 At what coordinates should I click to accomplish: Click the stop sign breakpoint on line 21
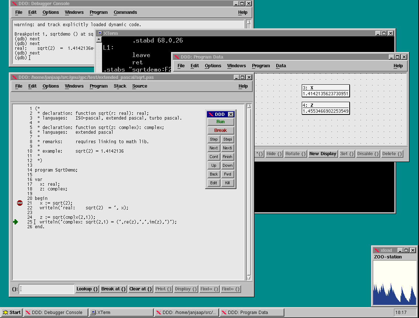click(20, 203)
